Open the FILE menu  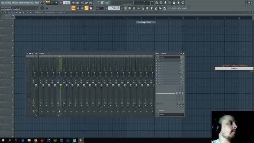(x=2, y=3)
